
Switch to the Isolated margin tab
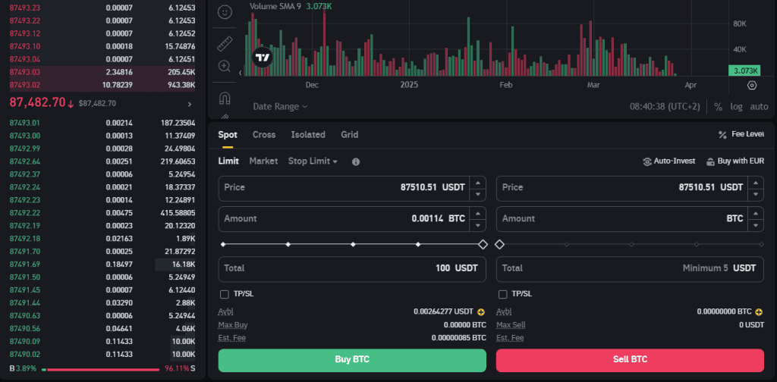(308, 135)
